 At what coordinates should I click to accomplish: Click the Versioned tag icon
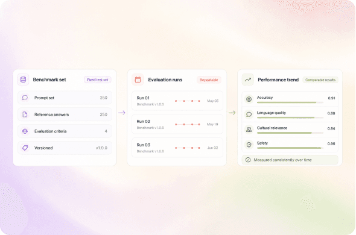25,148
